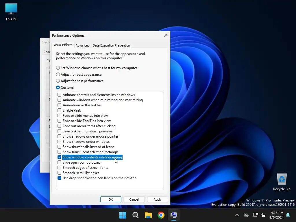Check Fade out menu items after clicking
This screenshot has width=296, height=222.
point(59,126)
